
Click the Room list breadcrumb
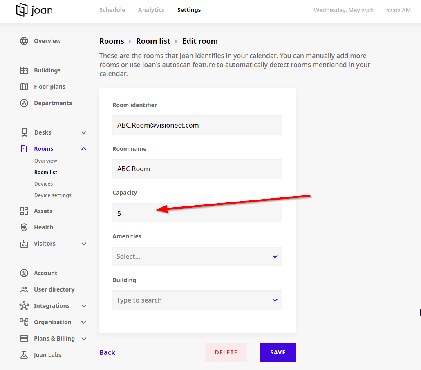tap(153, 41)
